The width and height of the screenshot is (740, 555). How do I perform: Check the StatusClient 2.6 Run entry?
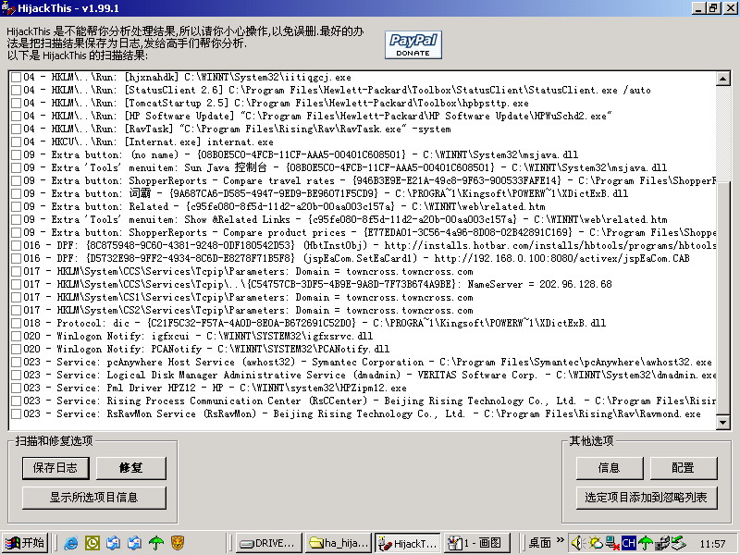16,90
